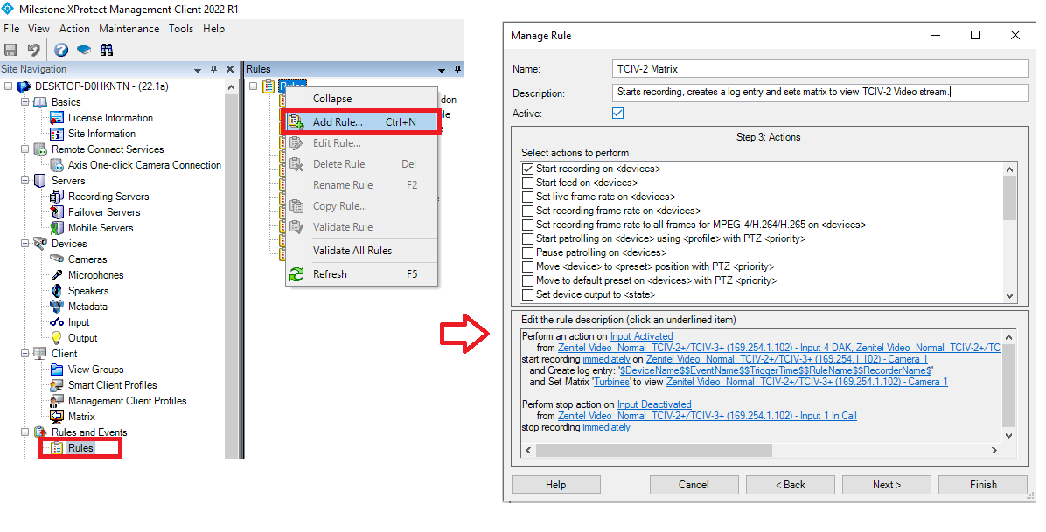Check Move device to preset position

point(527,266)
